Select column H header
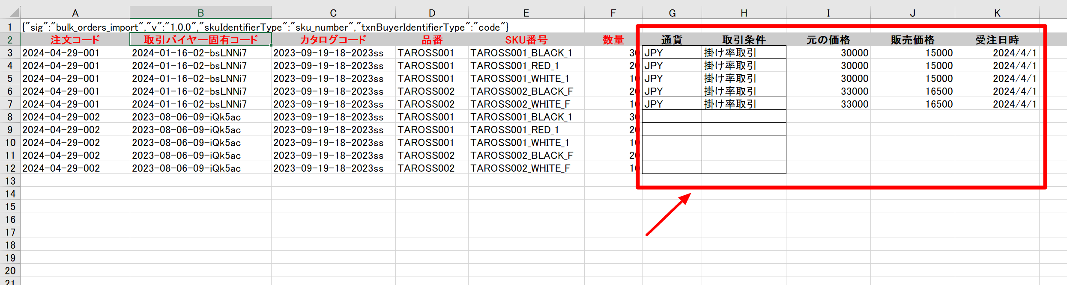The image size is (1067, 285). click(x=744, y=13)
